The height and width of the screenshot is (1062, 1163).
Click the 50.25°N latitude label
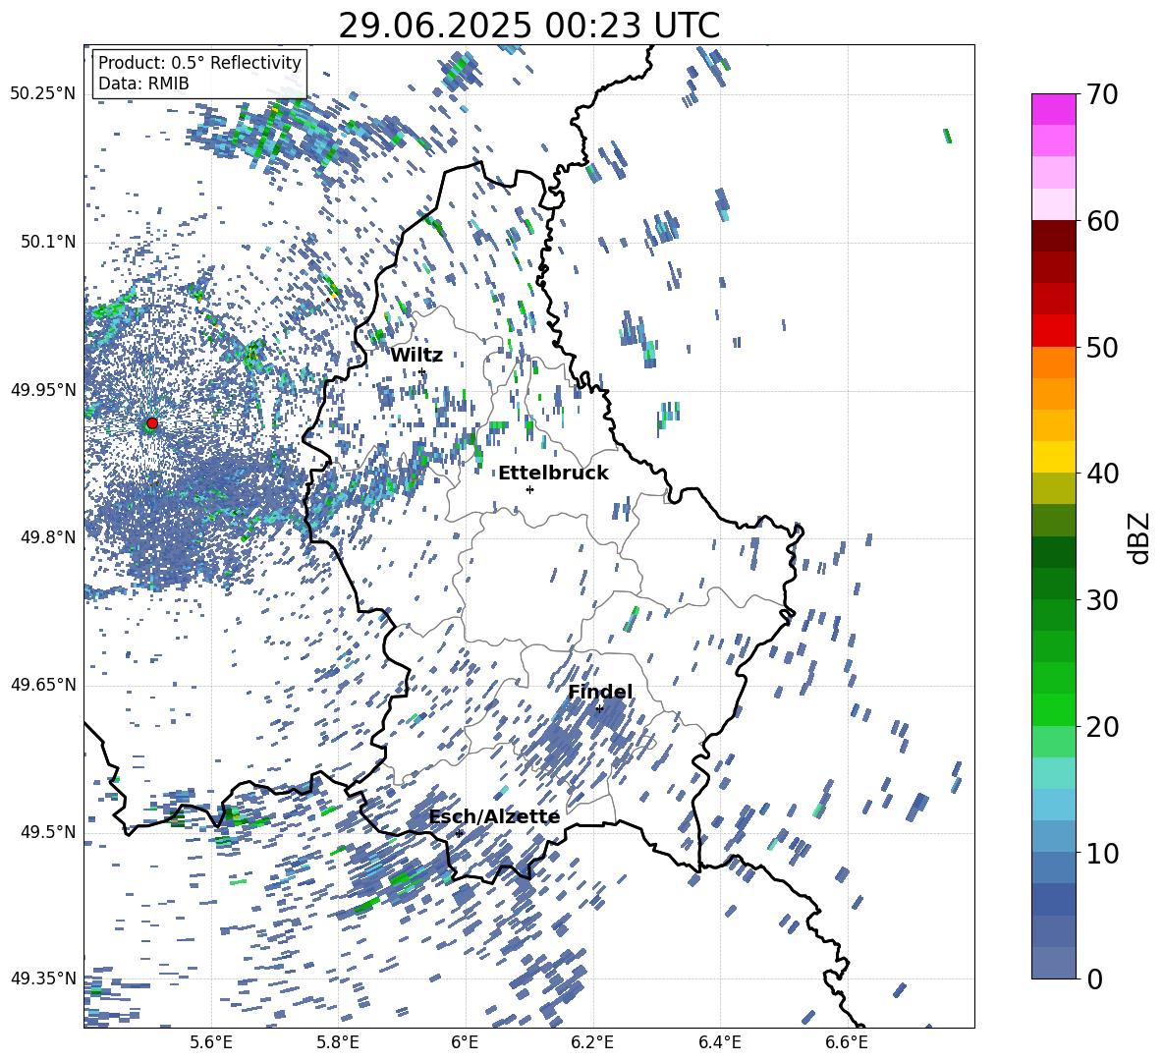[x=43, y=94]
